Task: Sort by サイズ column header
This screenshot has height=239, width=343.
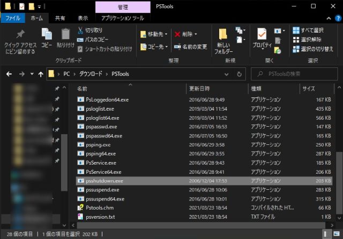Action: (x=317, y=89)
